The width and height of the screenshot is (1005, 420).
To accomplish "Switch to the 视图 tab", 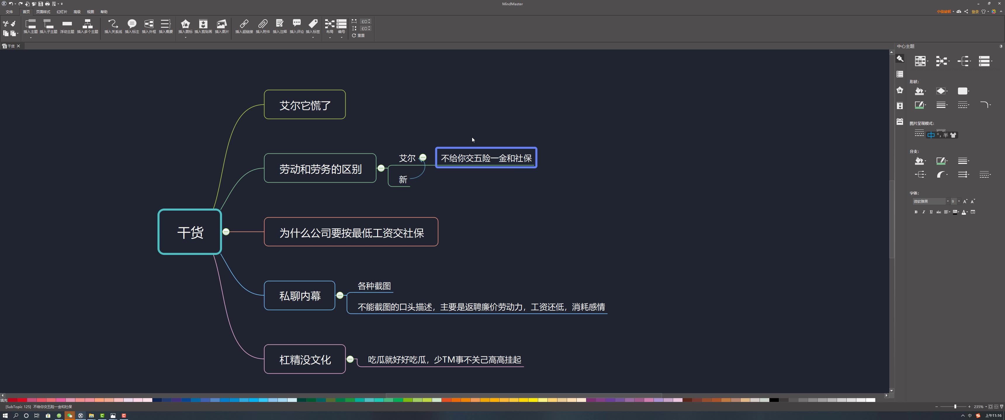I will pos(90,12).
